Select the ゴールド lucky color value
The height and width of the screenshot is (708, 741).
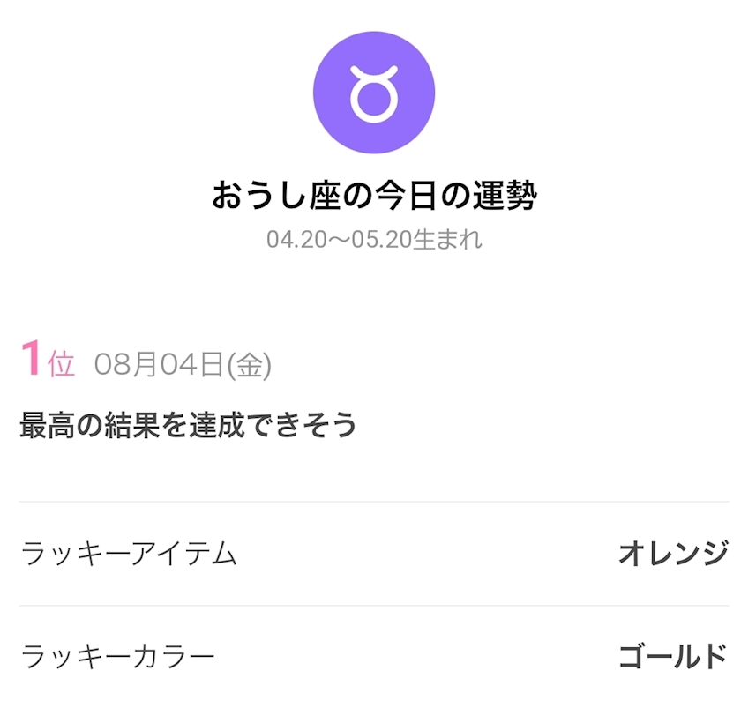673,657
